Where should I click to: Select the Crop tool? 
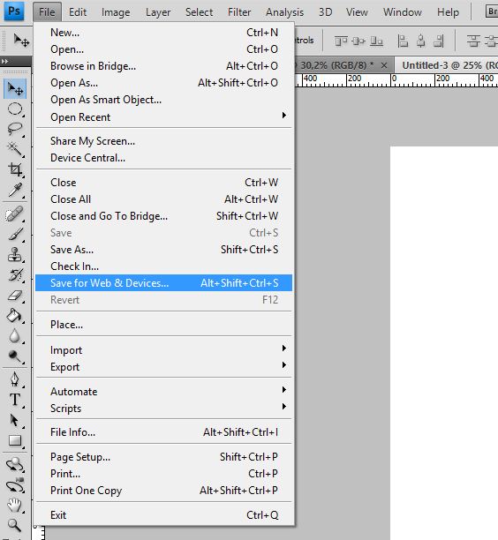coord(15,169)
